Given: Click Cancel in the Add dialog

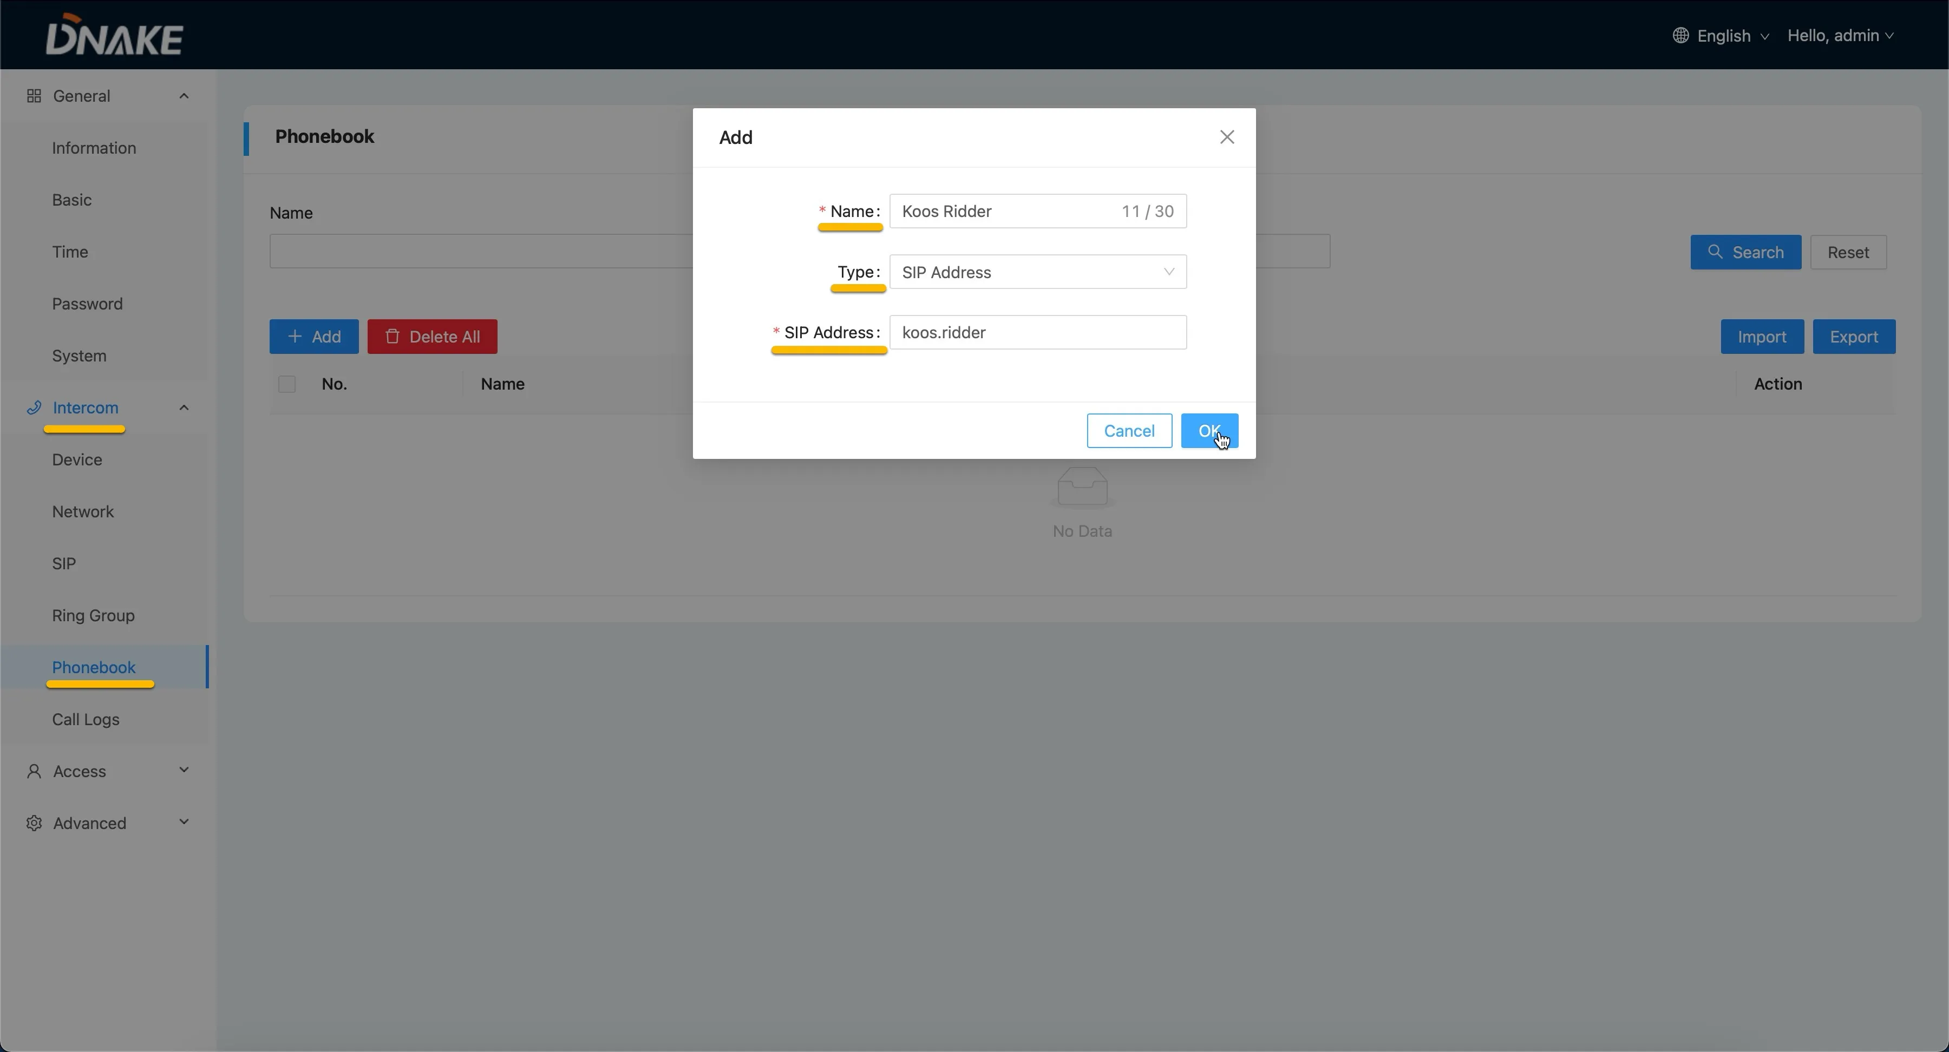Looking at the screenshot, I should click(x=1129, y=431).
